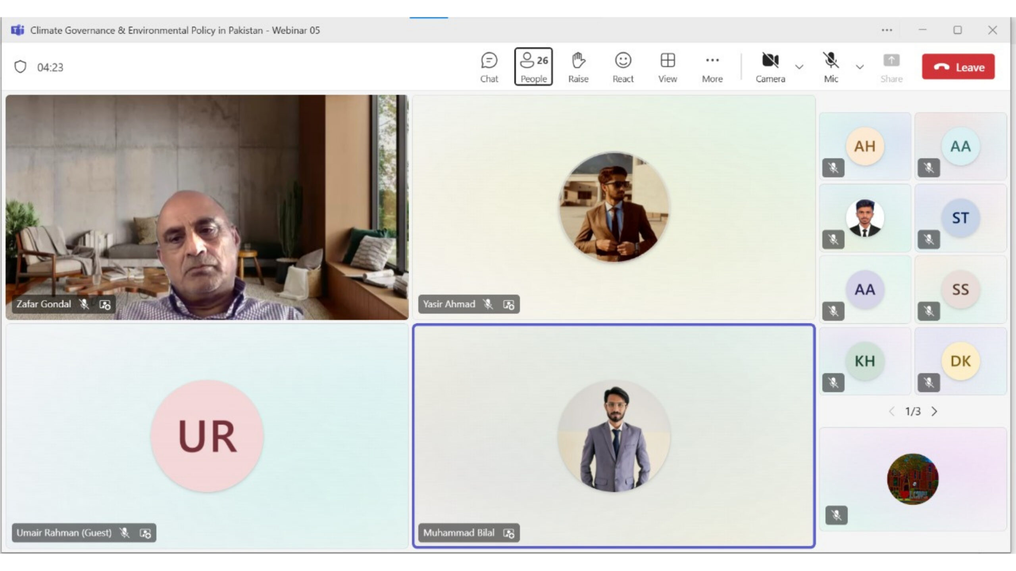1016x571 pixels.
Task: Click muted mic icon beside Zafar Gondal
Action: coord(84,304)
